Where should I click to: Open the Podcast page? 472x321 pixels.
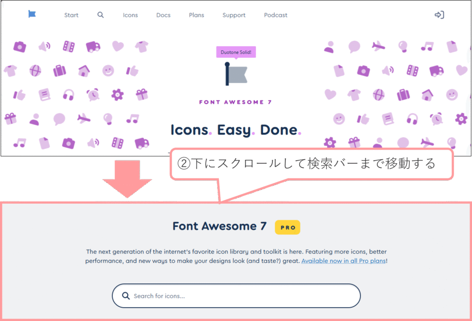coord(276,15)
